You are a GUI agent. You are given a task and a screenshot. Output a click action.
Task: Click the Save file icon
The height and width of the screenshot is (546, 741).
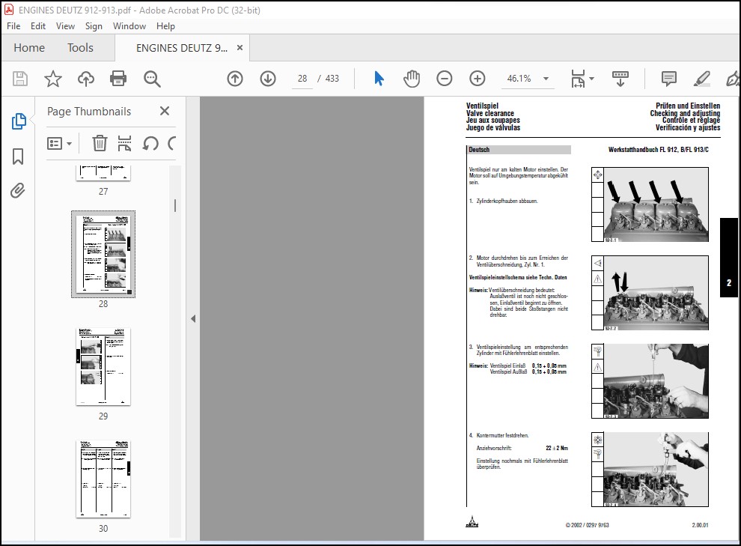click(x=20, y=79)
